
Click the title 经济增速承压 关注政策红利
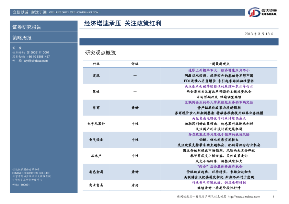tap(123, 24)
